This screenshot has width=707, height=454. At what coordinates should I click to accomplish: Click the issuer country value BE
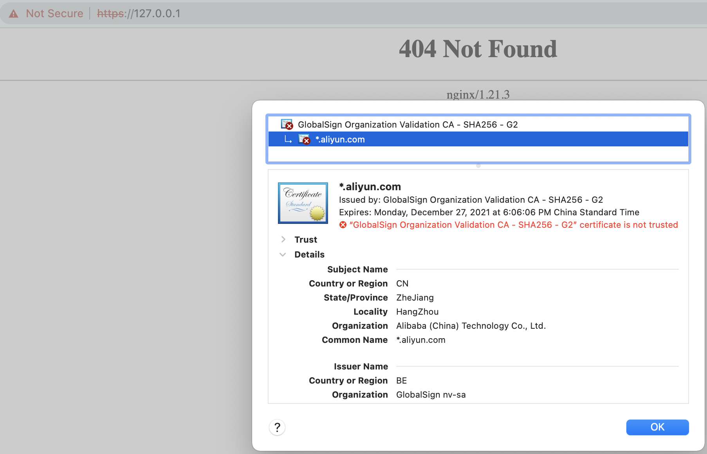[x=402, y=380]
